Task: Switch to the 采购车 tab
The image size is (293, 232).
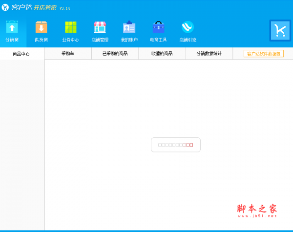Action: [x=68, y=54]
